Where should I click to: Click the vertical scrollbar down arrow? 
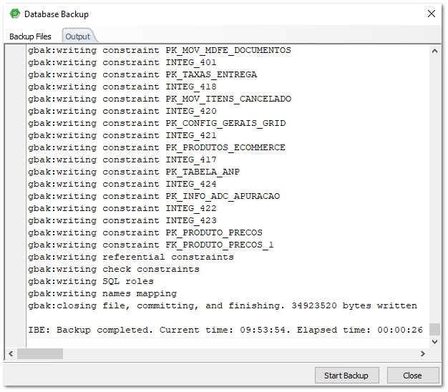435,343
